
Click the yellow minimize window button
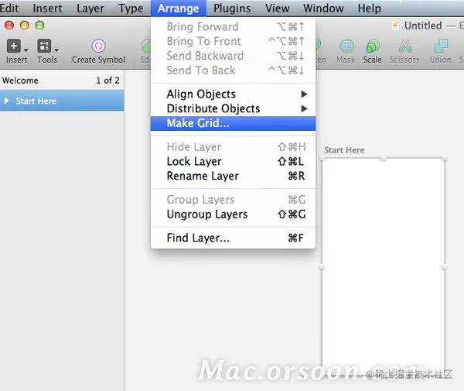tap(25, 26)
